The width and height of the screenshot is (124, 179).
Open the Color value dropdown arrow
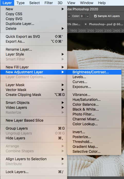[87, 16]
